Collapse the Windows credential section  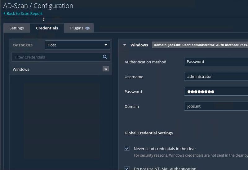125,45
